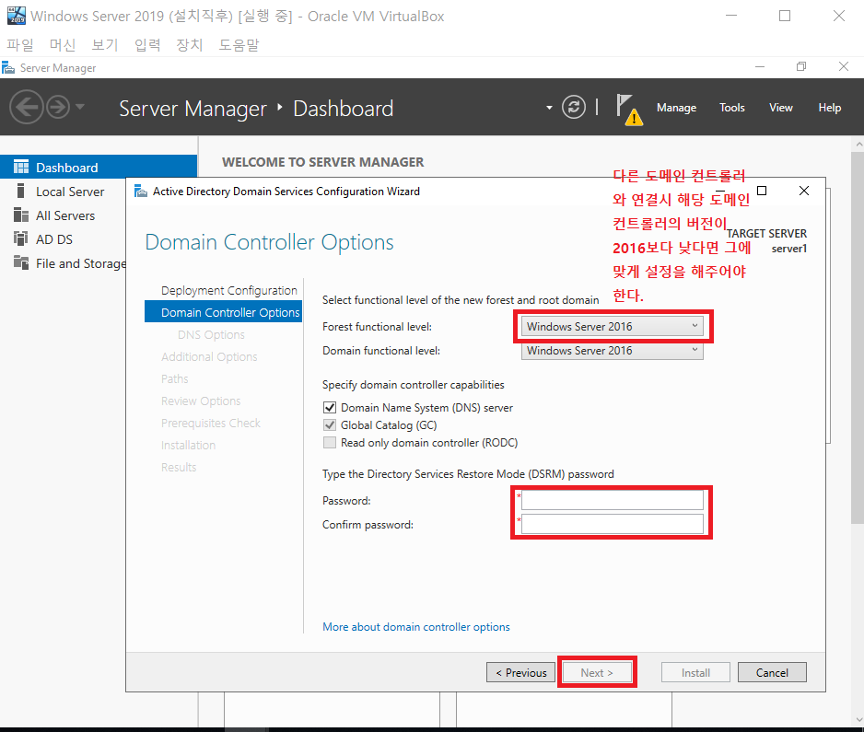Close the AD DS Configuration Wizard
Image resolution: width=864 pixels, height=732 pixels.
(x=804, y=191)
